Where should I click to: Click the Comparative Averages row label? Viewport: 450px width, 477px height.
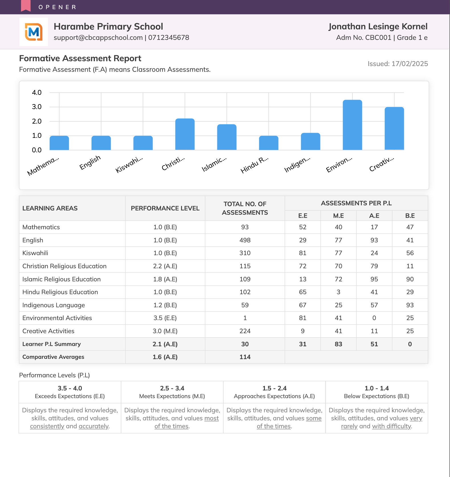53,357
